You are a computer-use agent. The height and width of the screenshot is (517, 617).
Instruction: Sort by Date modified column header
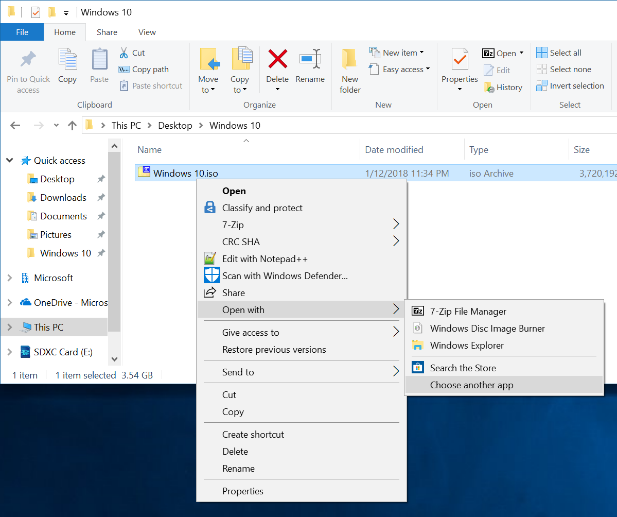(x=394, y=150)
